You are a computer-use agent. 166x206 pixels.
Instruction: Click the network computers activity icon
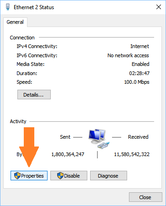(99, 139)
